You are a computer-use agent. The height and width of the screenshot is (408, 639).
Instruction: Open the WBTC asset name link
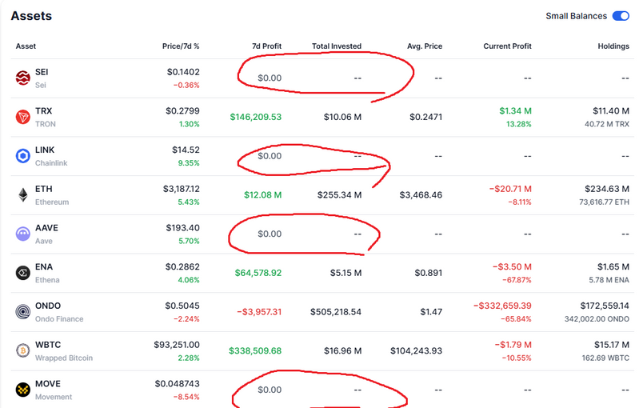coord(47,345)
